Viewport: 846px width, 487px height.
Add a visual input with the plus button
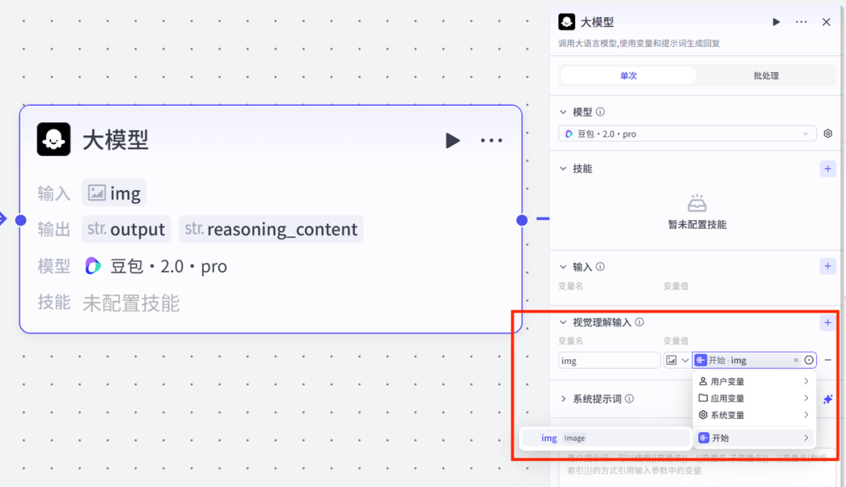tap(828, 323)
